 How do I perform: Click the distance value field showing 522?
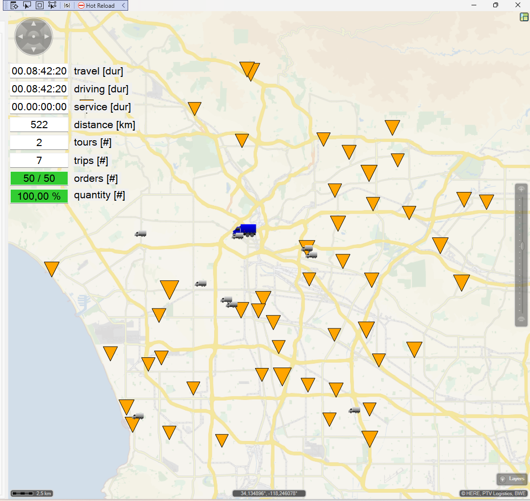point(39,125)
